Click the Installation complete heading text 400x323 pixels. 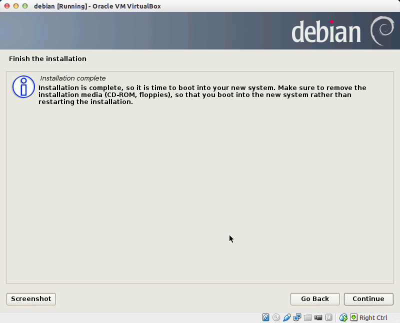click(72, 78)
